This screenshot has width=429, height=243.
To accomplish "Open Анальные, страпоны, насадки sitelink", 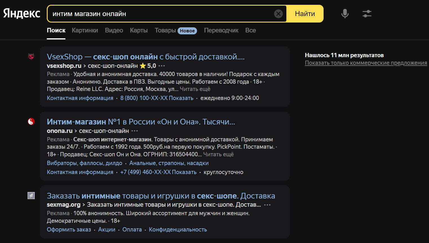I will click(x=169, y=163).
